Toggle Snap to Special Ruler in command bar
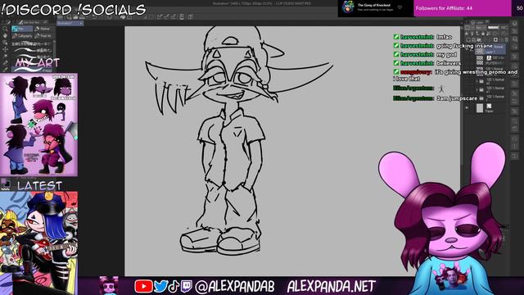 click(x=166, y=16)
